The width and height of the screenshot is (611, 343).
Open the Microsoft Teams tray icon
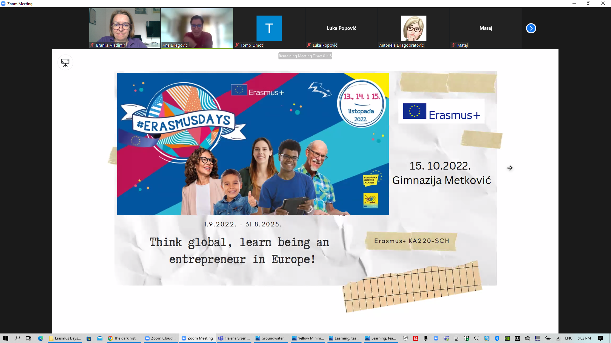(x=446, y=338)
